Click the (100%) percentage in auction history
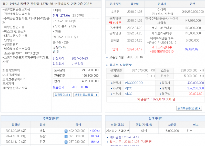 pos(95,131)
